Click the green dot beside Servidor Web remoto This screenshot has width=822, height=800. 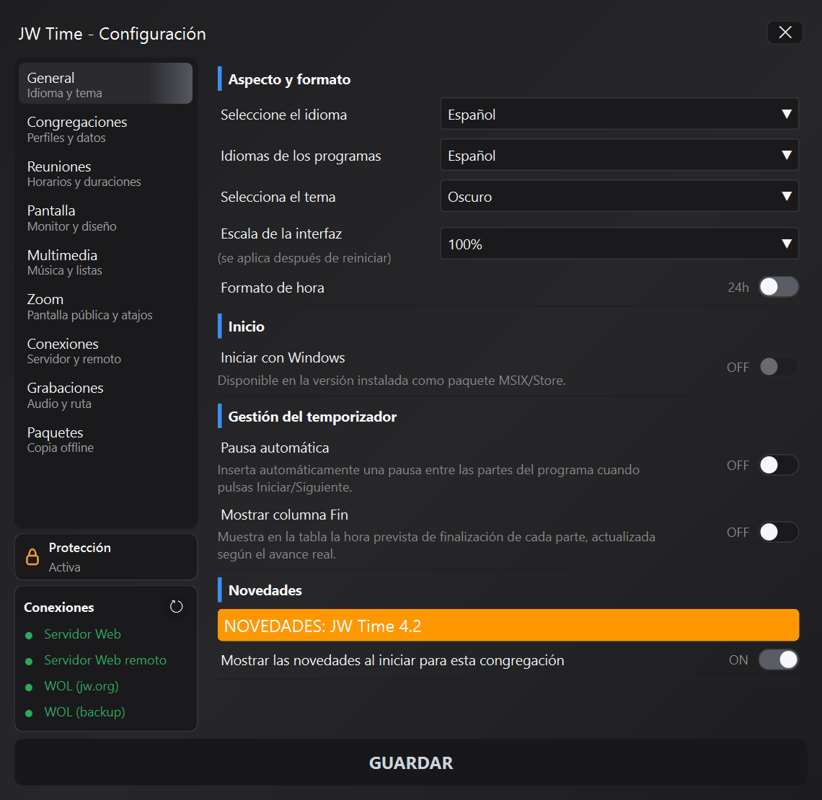click(29, 662)
